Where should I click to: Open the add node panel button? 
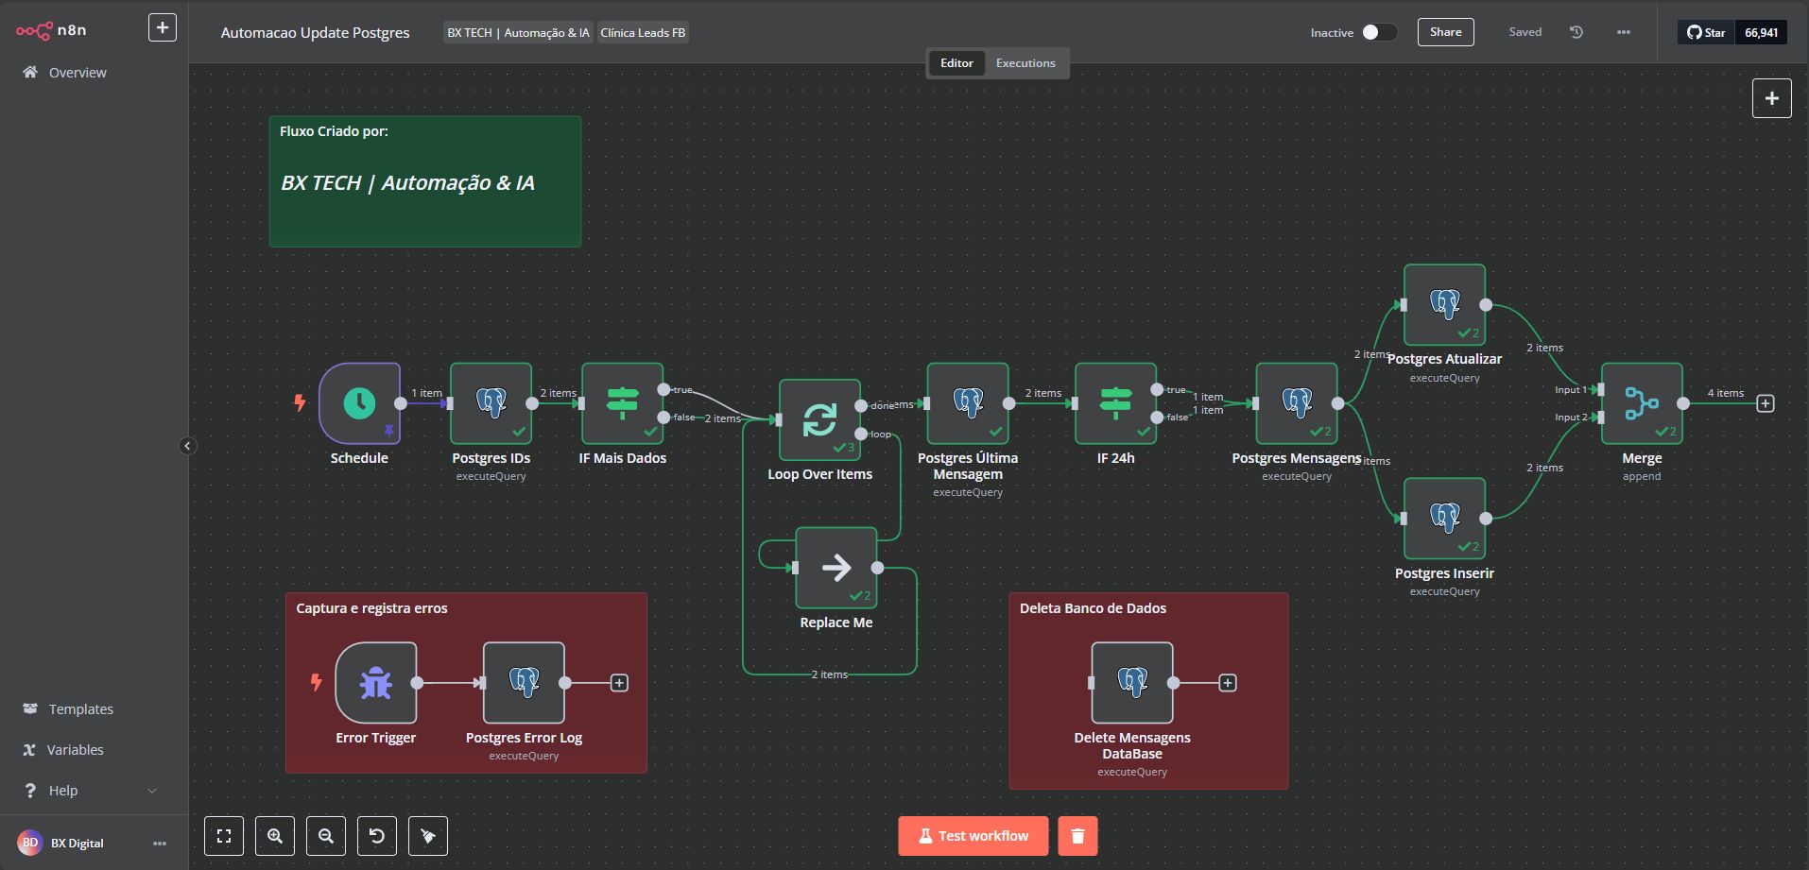click(x=1771, y=98)
